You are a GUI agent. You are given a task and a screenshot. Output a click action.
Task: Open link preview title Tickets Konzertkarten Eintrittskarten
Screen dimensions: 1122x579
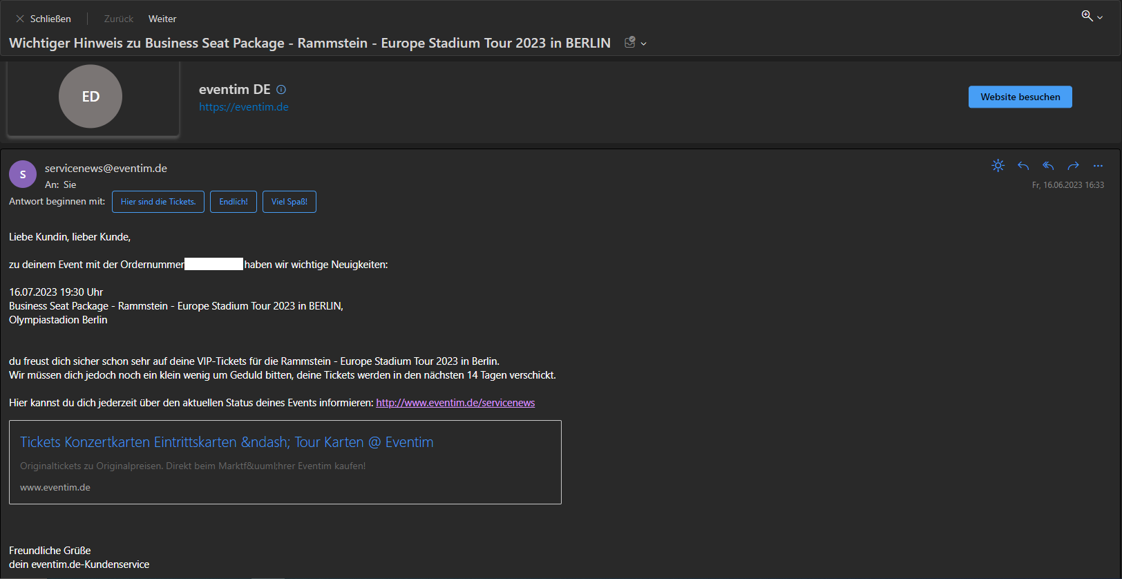[x=227, y=442]
